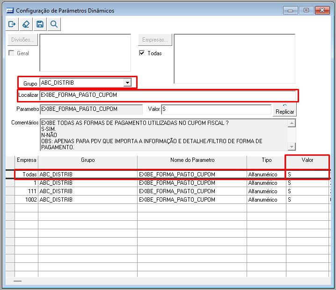Click the row selector of the Todas row

[x=10, y=174]
